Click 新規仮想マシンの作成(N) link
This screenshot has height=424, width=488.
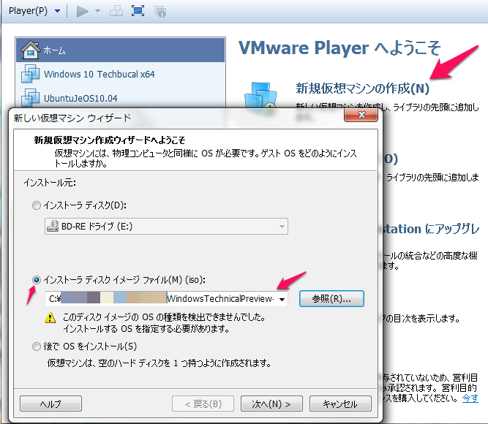[x=363, y=88]
